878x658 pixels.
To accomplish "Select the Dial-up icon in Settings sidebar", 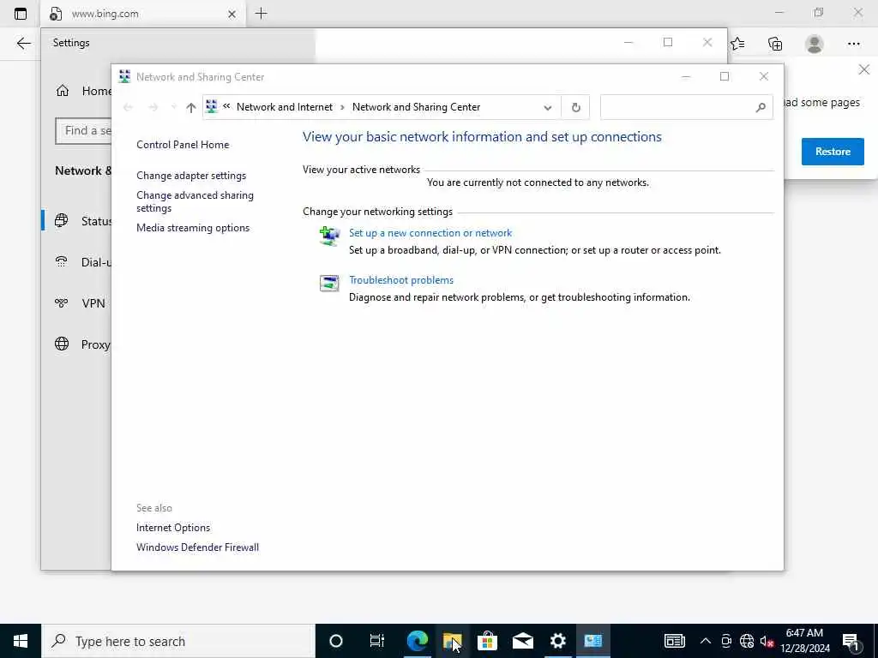I will tap(62, 261).
